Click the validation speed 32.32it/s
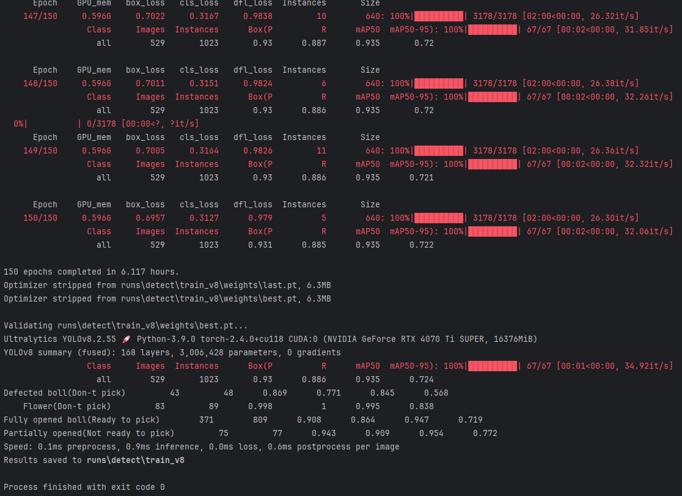The width and height of the screenshot is (682, 496). pos(646,165)
